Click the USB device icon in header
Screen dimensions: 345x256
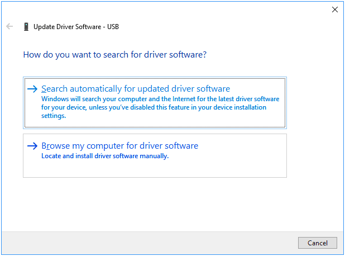pyautogui.click(x=26, y=27)
